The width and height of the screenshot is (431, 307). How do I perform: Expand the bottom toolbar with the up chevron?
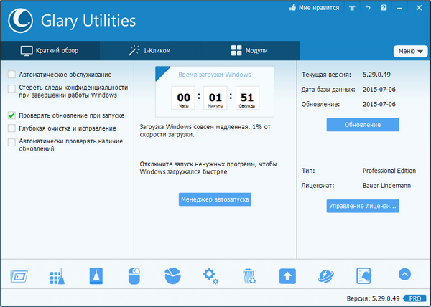(404, 275)
